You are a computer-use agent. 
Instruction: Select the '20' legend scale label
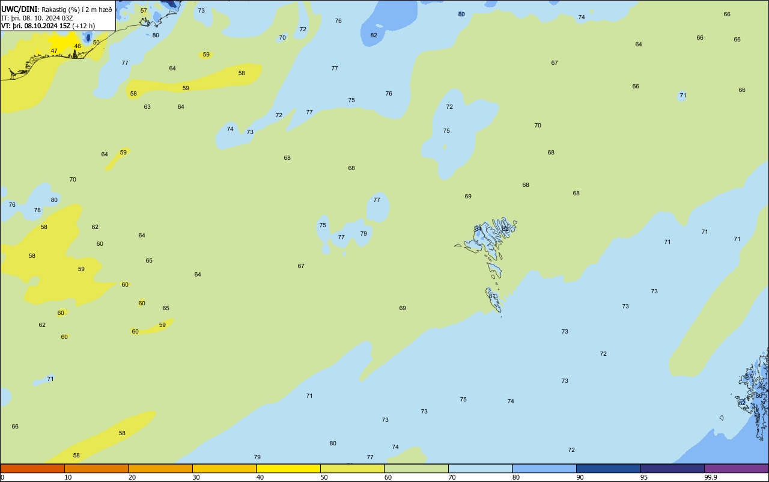132,477
